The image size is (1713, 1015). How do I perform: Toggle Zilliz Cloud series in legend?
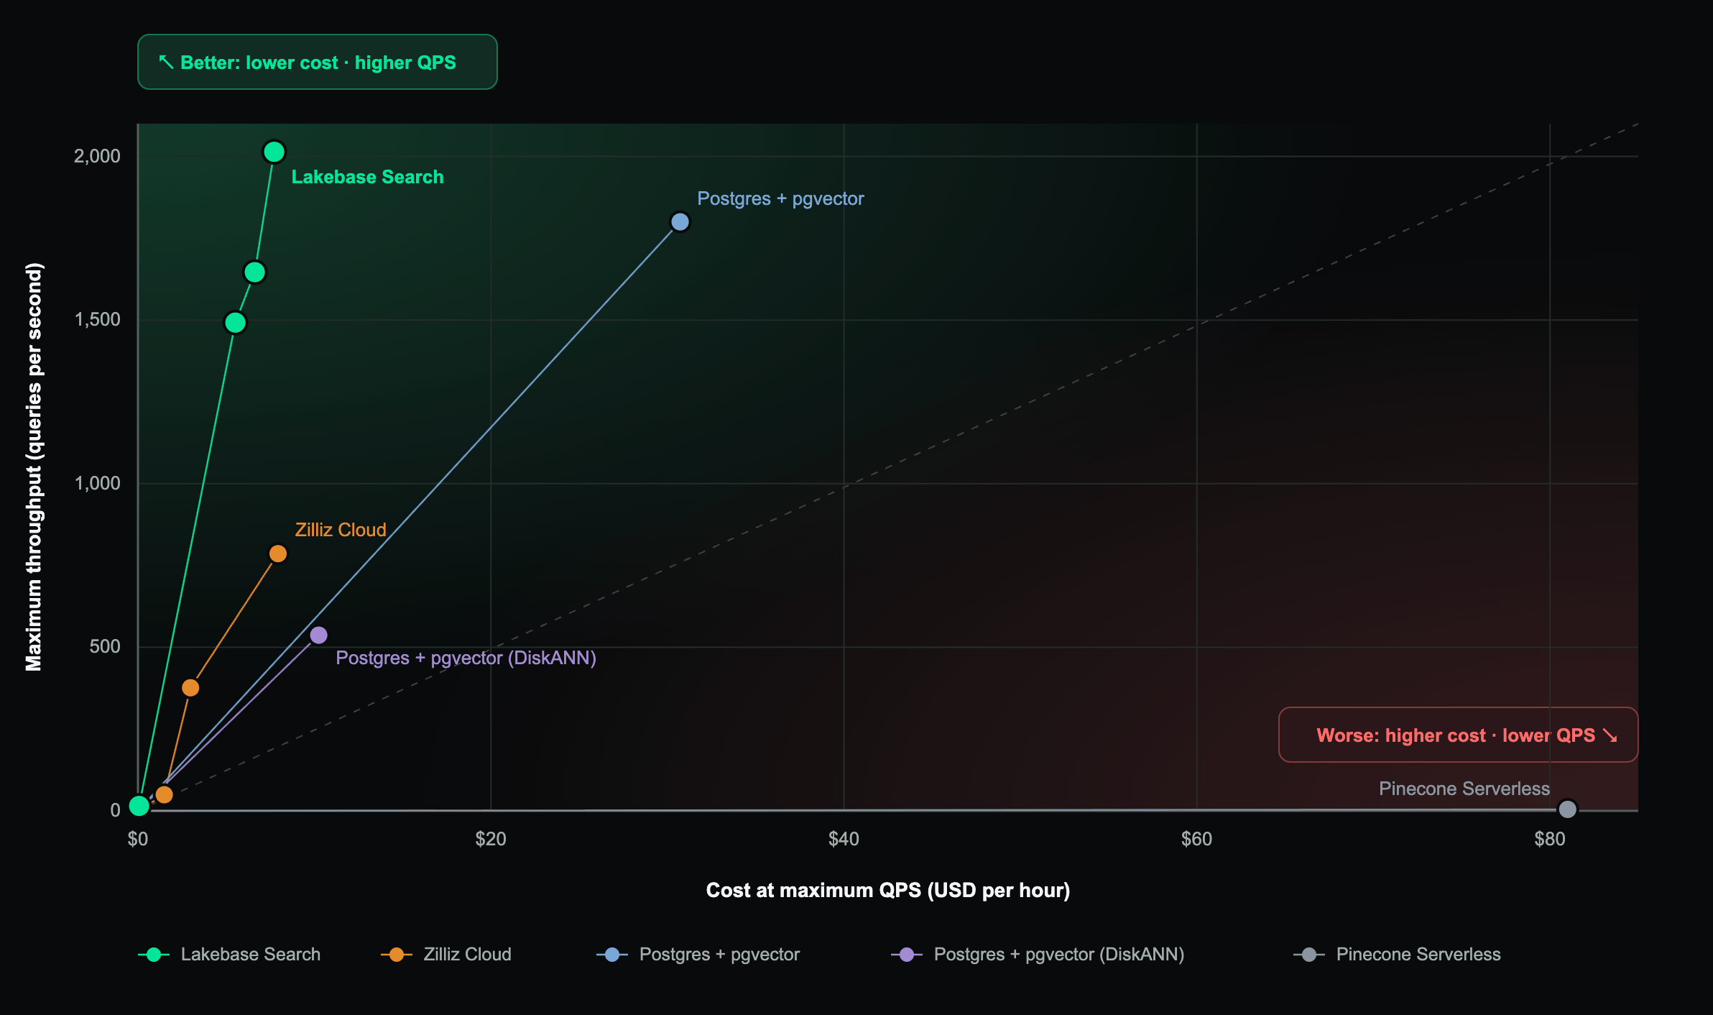[446, 954]
